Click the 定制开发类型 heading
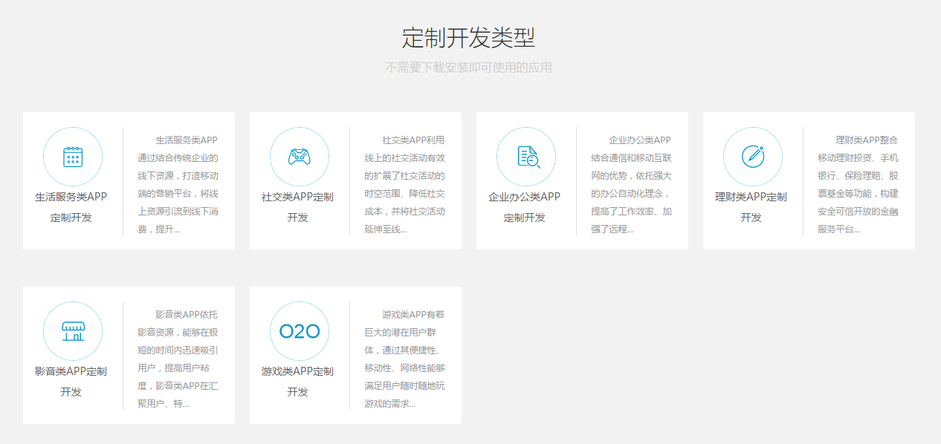The height and width of the screenshot is (444, 941). (x=469, y=37)
